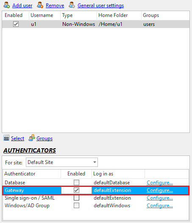
Task: Enable the Windows/AD Group checkbox
Action: point(76,206)
